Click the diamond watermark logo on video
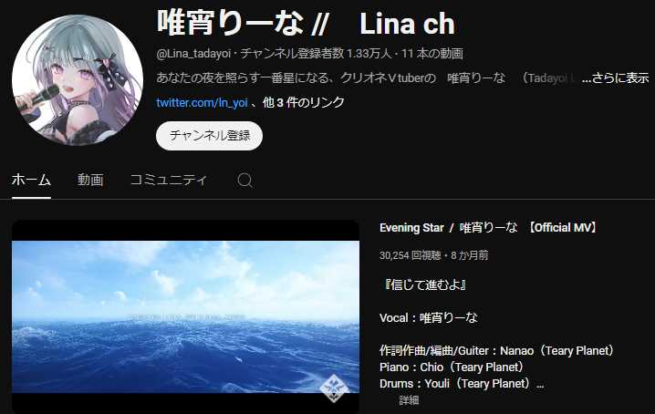This screenshot has height=414, width=655. 334,388
